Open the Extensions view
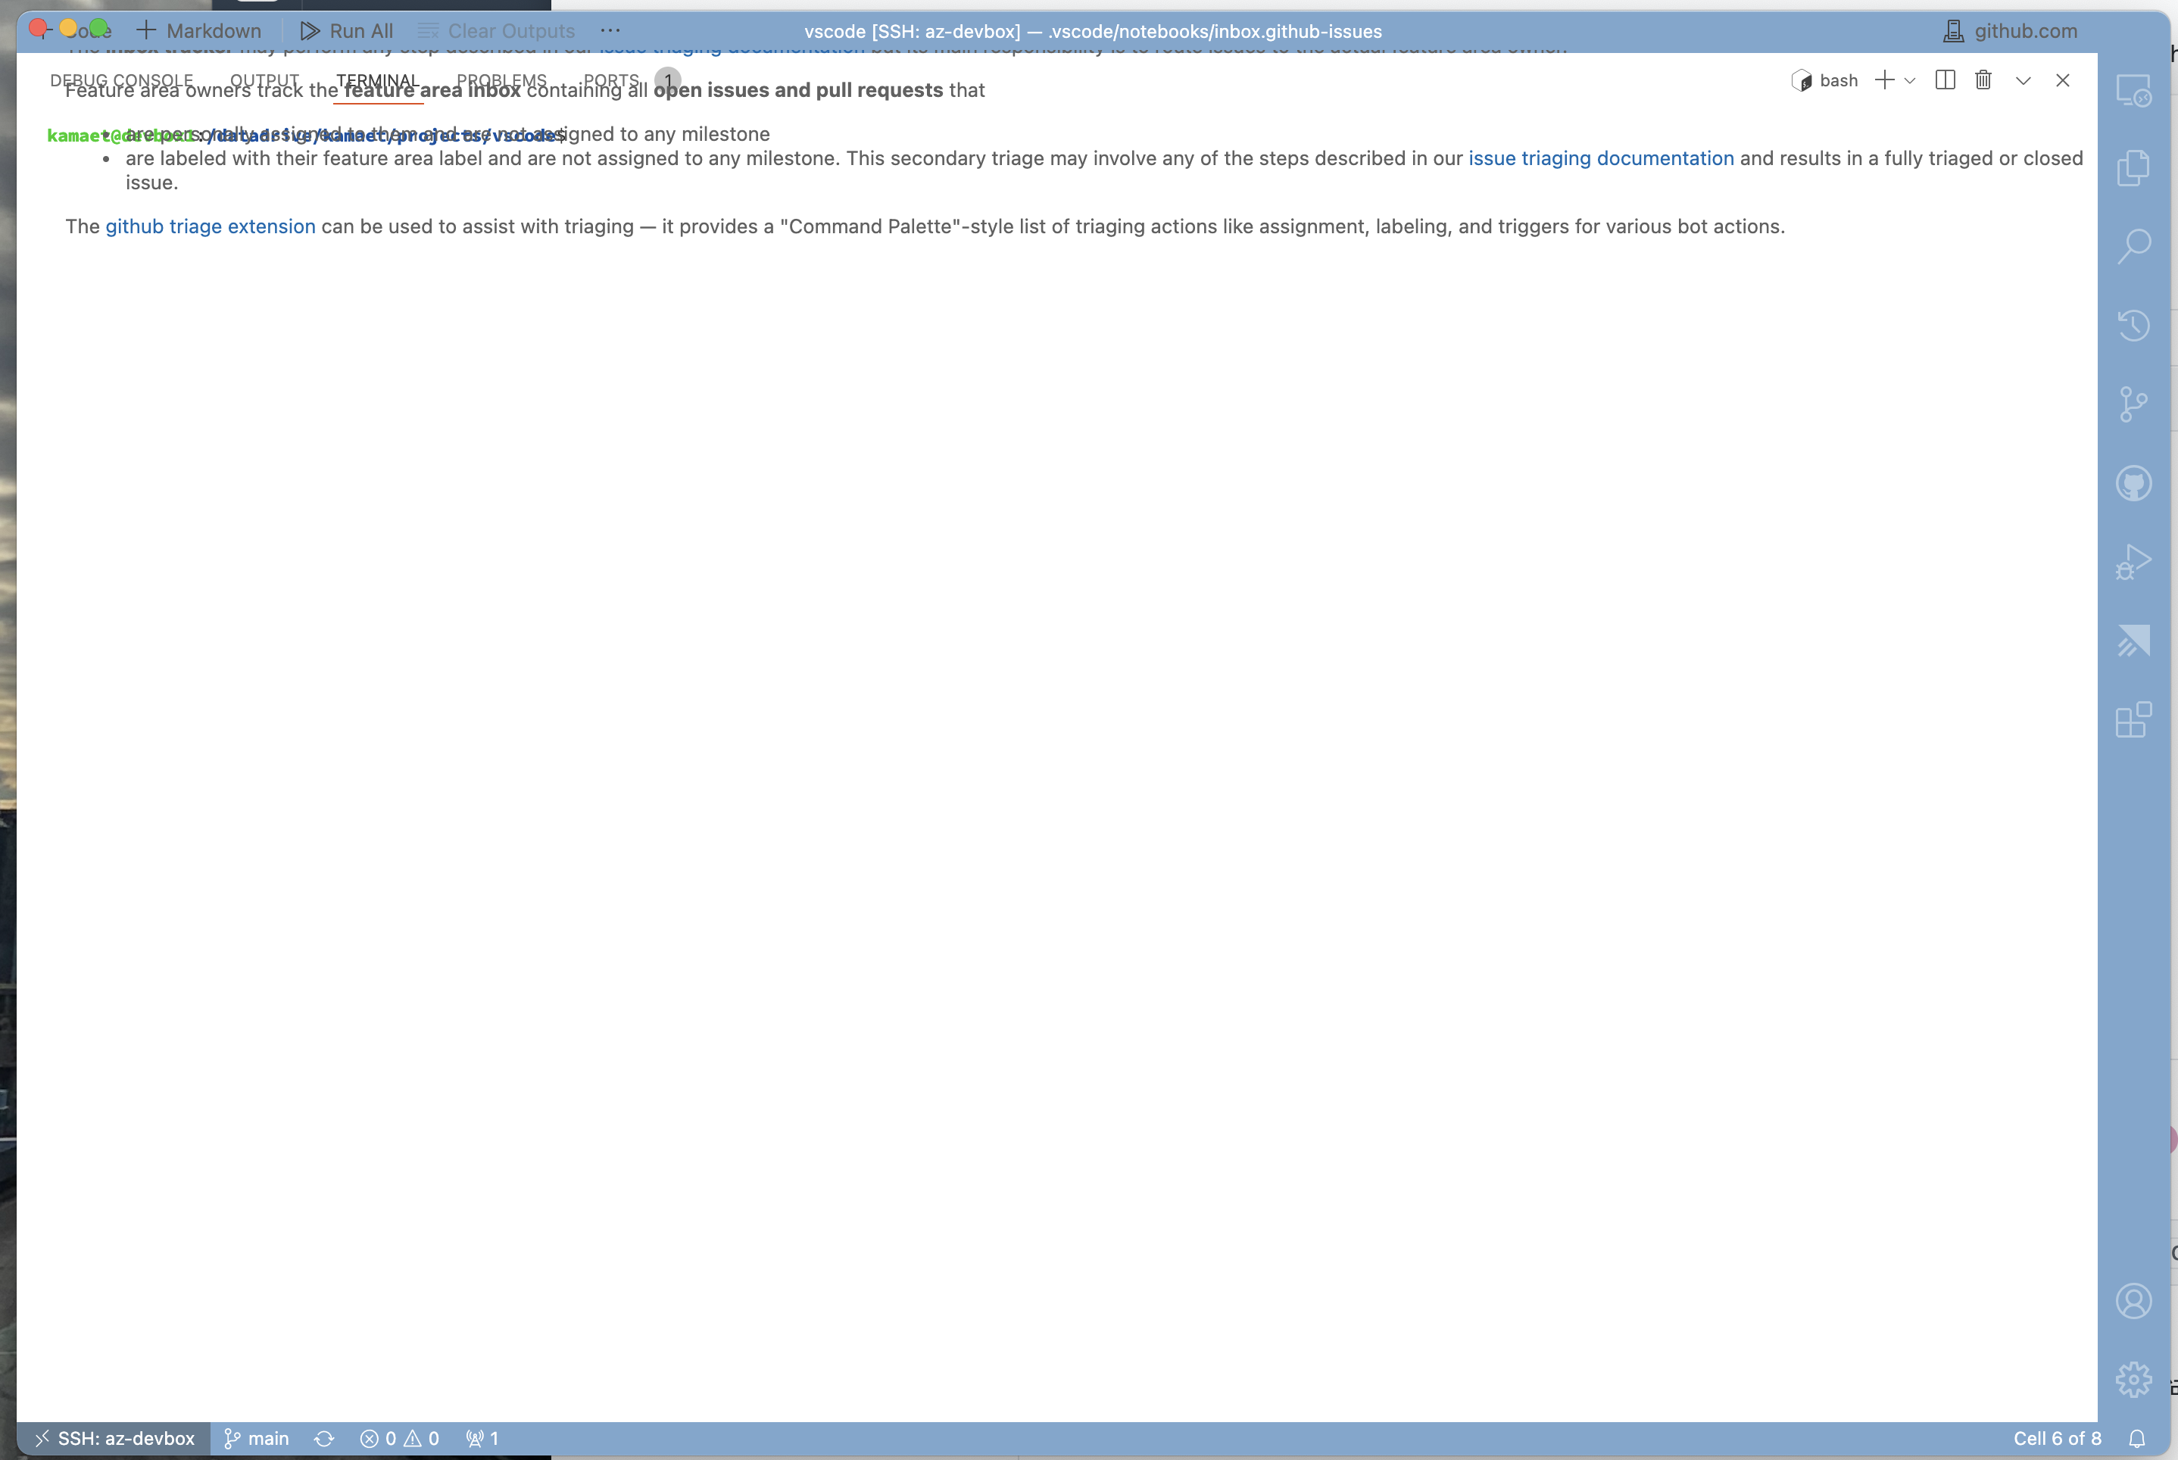 coord(2134,719)
